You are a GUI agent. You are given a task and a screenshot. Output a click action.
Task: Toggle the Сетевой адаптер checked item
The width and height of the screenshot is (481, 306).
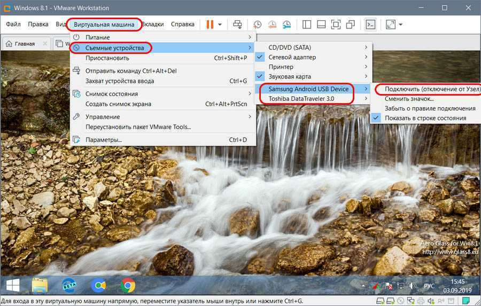(292, 57)
